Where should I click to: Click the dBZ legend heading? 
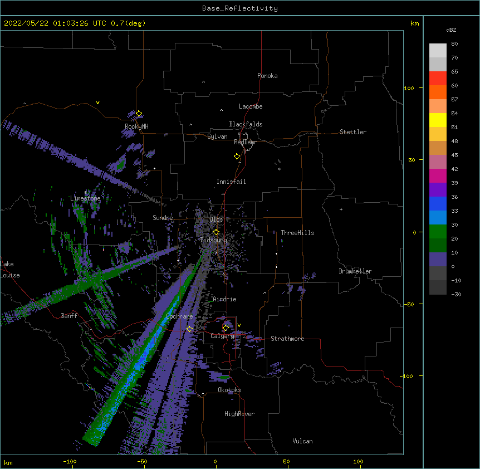(x=451, y=30)
